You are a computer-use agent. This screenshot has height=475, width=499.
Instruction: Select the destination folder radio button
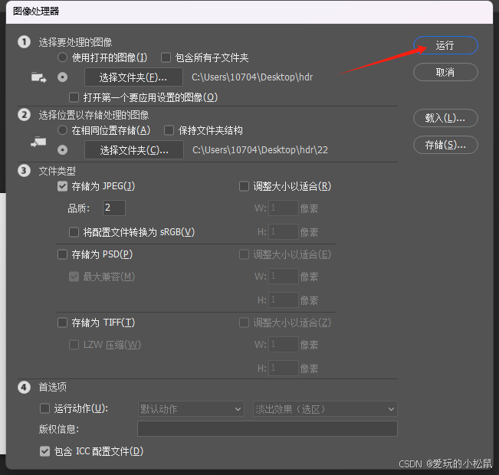[62, 150]
